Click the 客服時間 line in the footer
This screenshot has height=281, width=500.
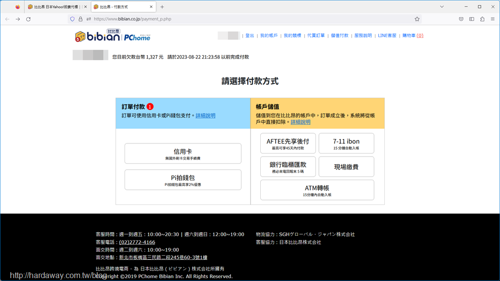click(x=170, y=235)
